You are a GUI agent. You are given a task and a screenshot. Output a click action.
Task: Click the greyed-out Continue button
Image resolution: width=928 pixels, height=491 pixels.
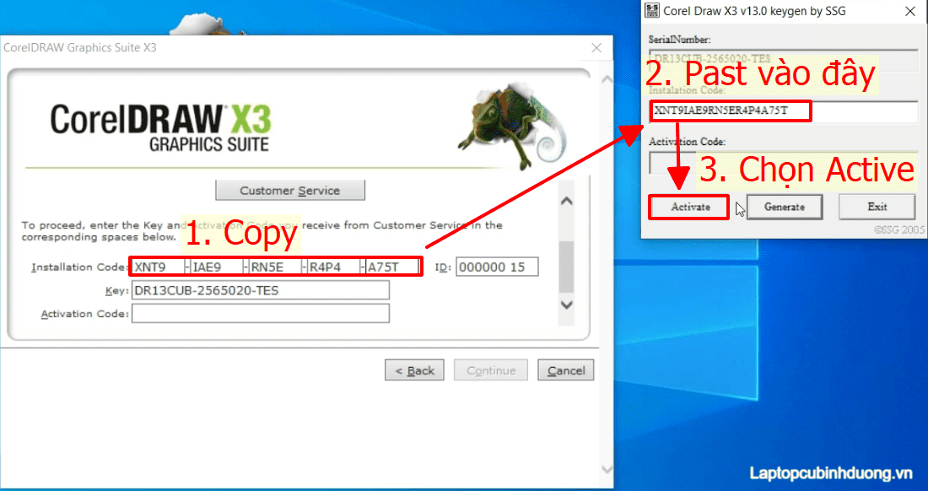click(x=491, y=370)
